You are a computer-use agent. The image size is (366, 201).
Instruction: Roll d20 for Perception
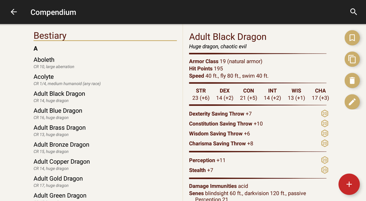pos(325,160)
